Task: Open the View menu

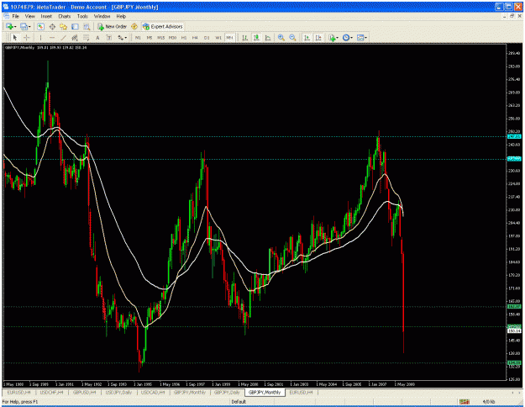Action: tap(29, 16)
